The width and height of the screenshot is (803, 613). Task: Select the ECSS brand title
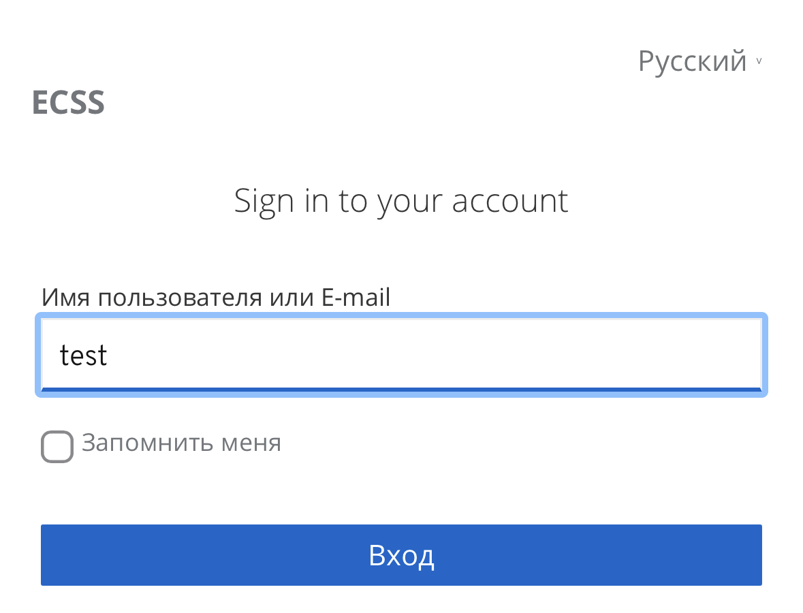pos(68,103)
